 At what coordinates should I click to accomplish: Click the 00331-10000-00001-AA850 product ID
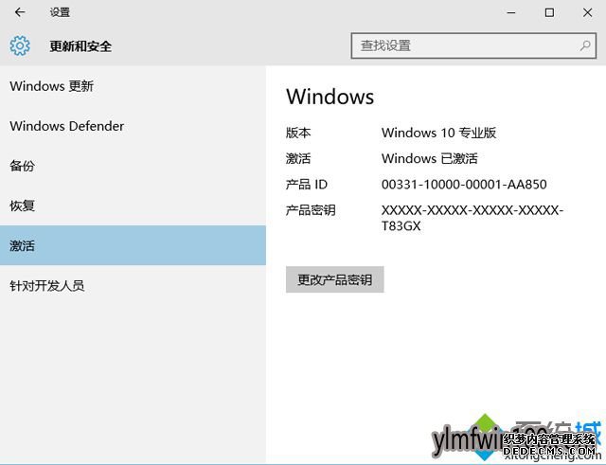point(464,185)
